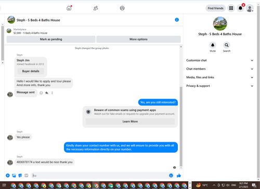Select the 'Yes please' message bubble
Image resolution: width=260 pixels, height=189 pixels.
pyautogui.click(x=23, y=137)
